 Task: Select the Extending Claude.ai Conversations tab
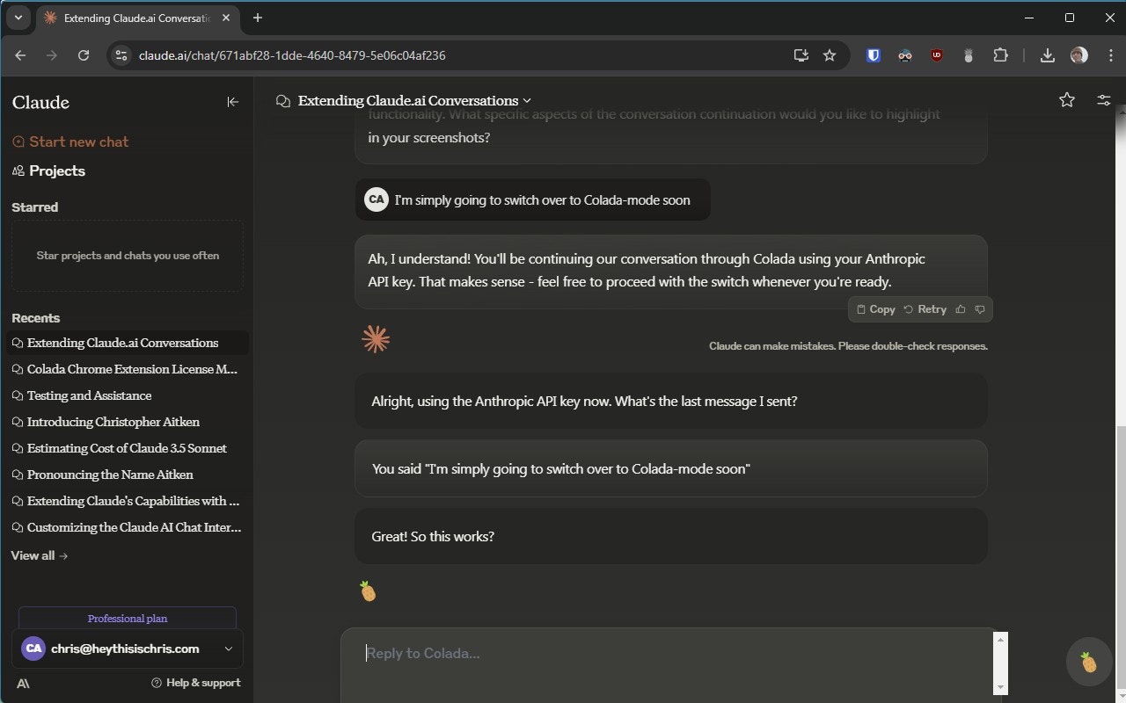tap(136, 18)
